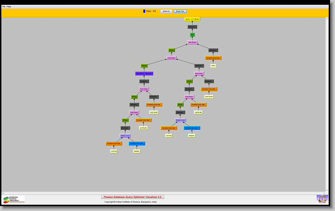Image resolution: width=335 pixels, height=211 pixels.
Task: Select the leftmost REGION table node
Action: pos(137,151)
